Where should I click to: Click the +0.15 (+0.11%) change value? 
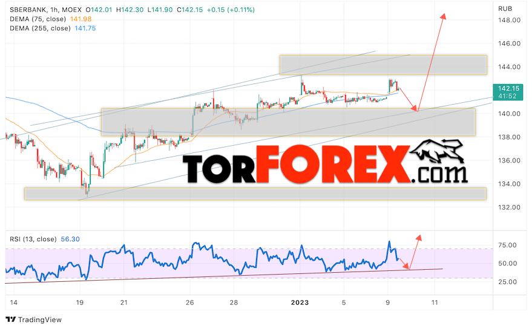[231, 10]
